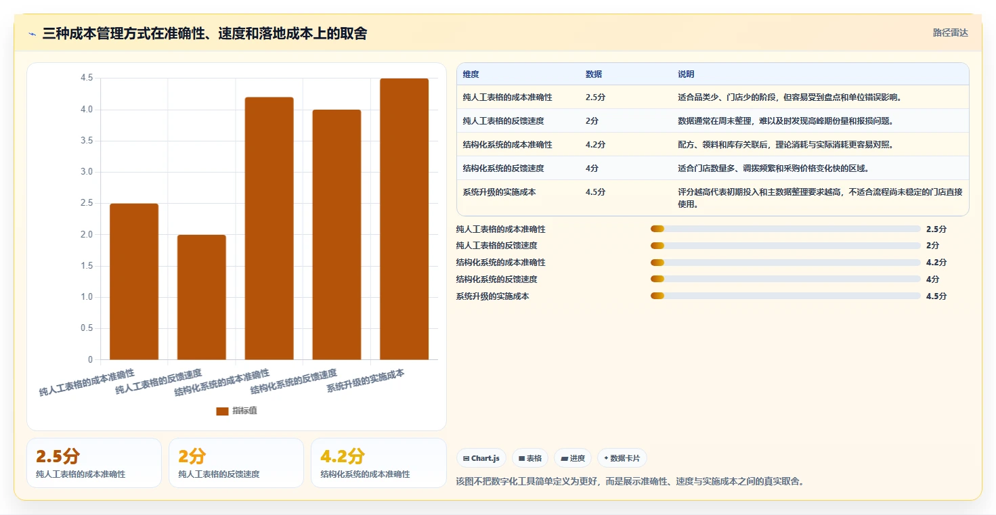This screenshot has height=515, width=996.
Task: Click progress list label 纯人工表格的反馈速度
Action: [x=497, y=246]
